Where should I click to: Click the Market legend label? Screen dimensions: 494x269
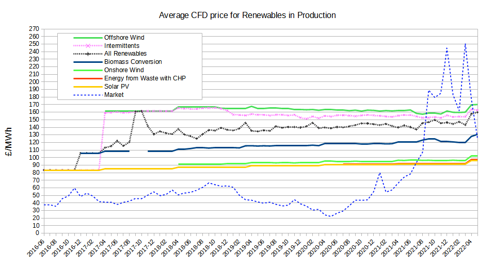[114, 95]
